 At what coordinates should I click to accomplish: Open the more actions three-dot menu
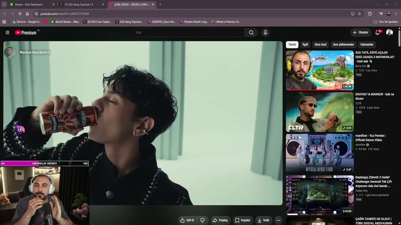tap(278, 220)
